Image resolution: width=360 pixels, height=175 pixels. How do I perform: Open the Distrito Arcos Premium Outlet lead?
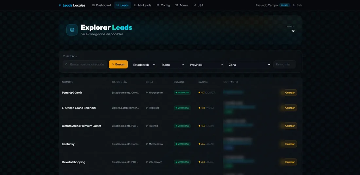click(81, 126)
